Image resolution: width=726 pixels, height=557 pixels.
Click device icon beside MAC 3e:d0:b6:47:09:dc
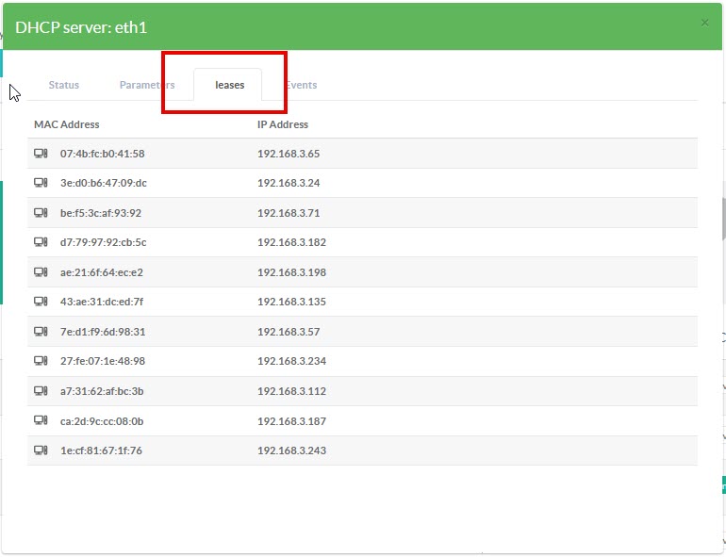pos(41,183)
